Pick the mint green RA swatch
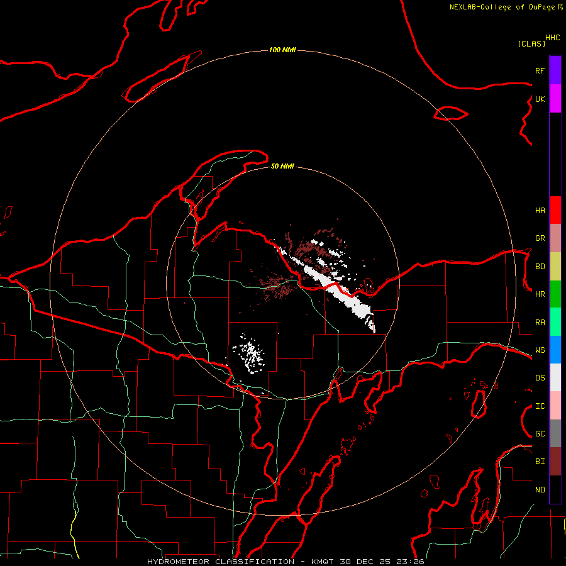 point(555,322)
